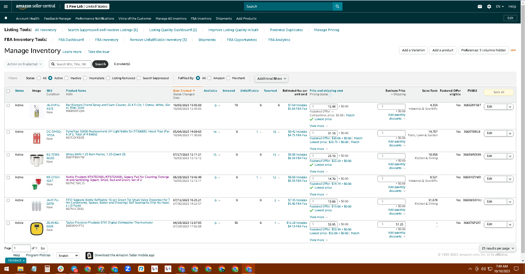Click Bar Keepers Friend product thumbnail

(x=37, y=111)
